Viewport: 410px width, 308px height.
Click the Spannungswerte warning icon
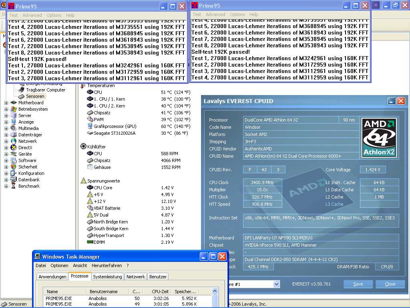coord(83,181)
